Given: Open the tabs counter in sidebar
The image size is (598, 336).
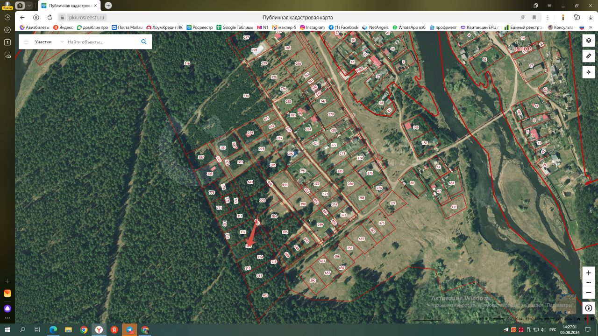Looking at the screenshot, I should coord(7,42).
